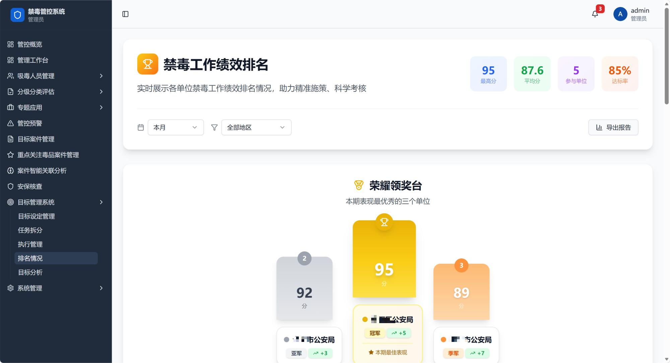Click the +3 trend badge
The image size is (670, 363).
coord(320,353)
